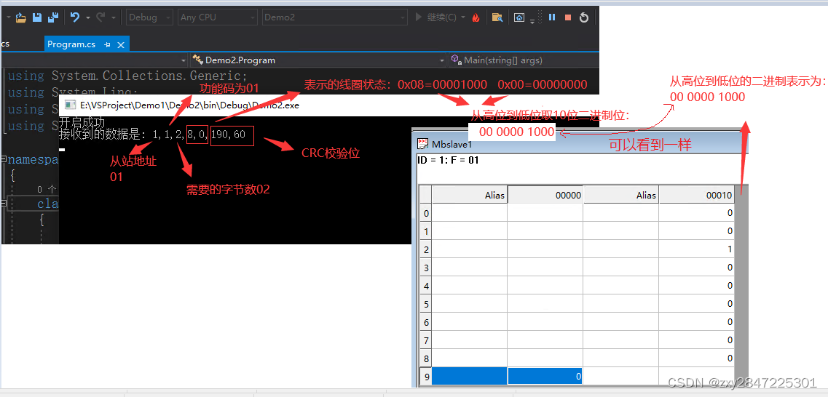Viewport: 828px width, 397px height.
Task: Click the 00010 column header in Mbslave1
Action: coord(696,195)
